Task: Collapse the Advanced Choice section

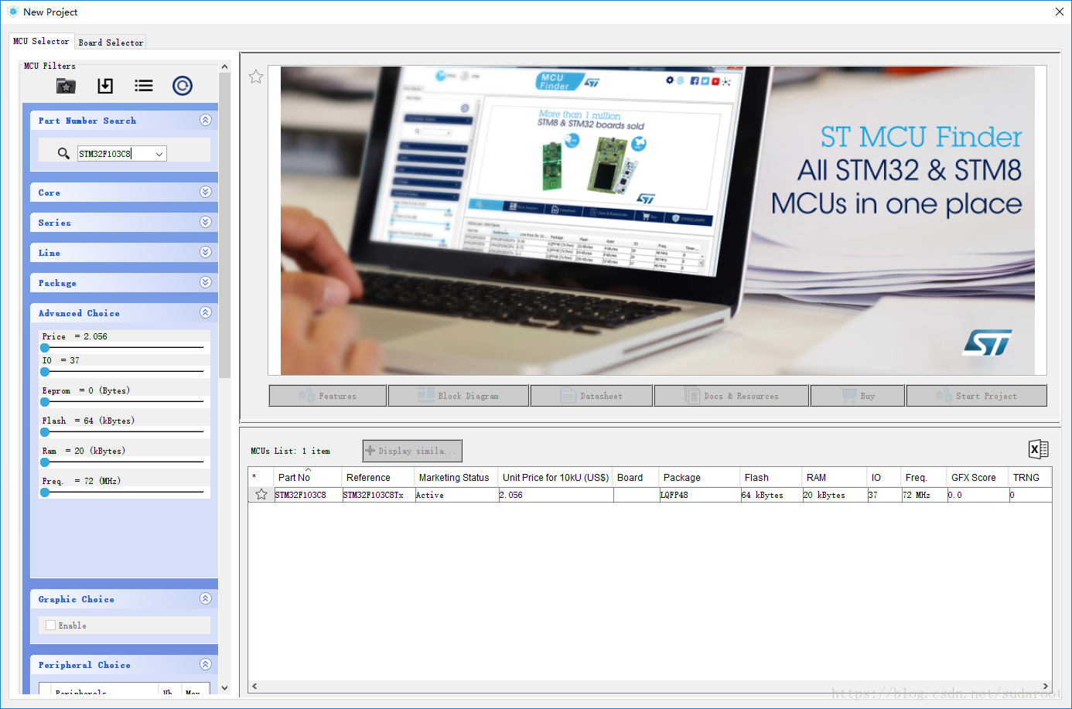Action: [x=206, y=312]
